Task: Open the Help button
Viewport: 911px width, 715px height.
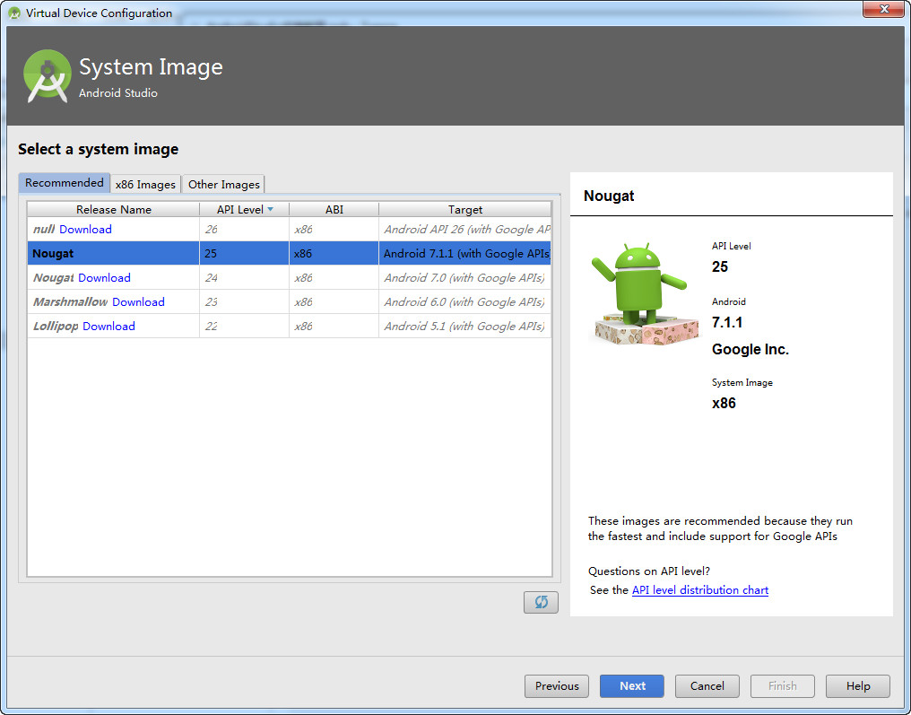Action: [x=857, y=686]
